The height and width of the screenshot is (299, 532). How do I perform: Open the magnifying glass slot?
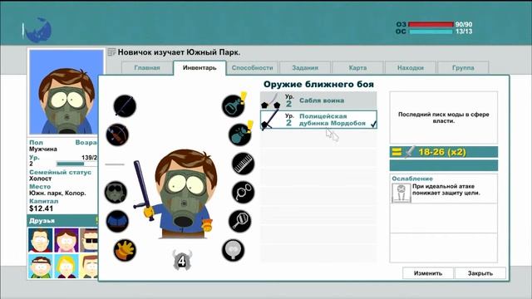[240, 221]
